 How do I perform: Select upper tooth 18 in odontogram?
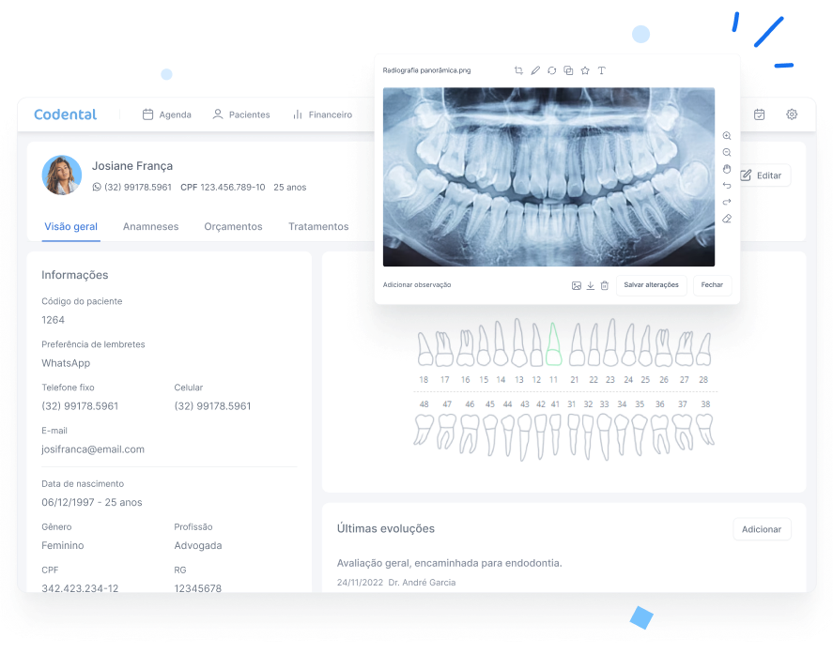coord(424,349)
